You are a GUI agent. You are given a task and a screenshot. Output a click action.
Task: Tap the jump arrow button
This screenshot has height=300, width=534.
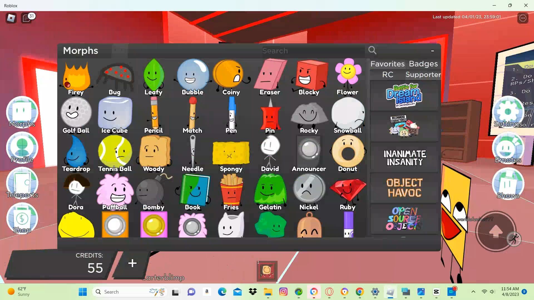click(495, 231)
